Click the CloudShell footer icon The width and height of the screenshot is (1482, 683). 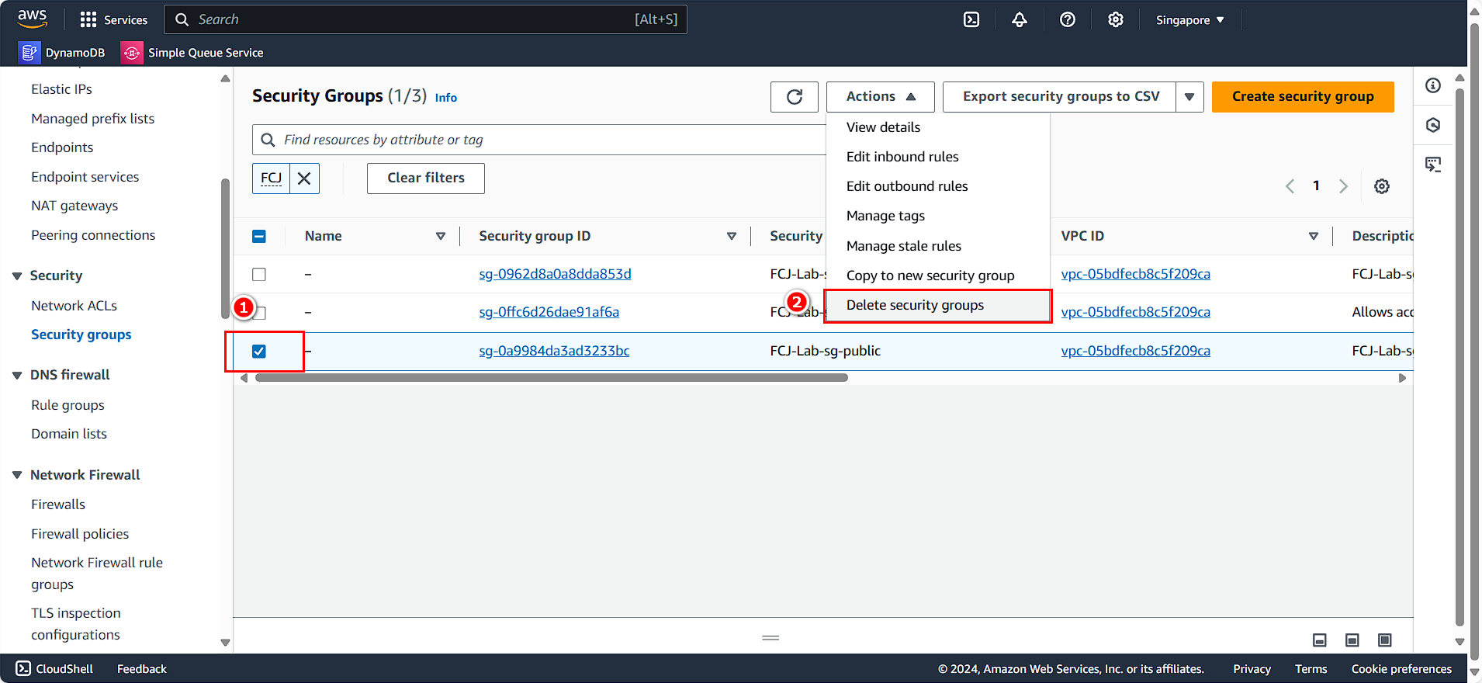click(x=23, y=668)
